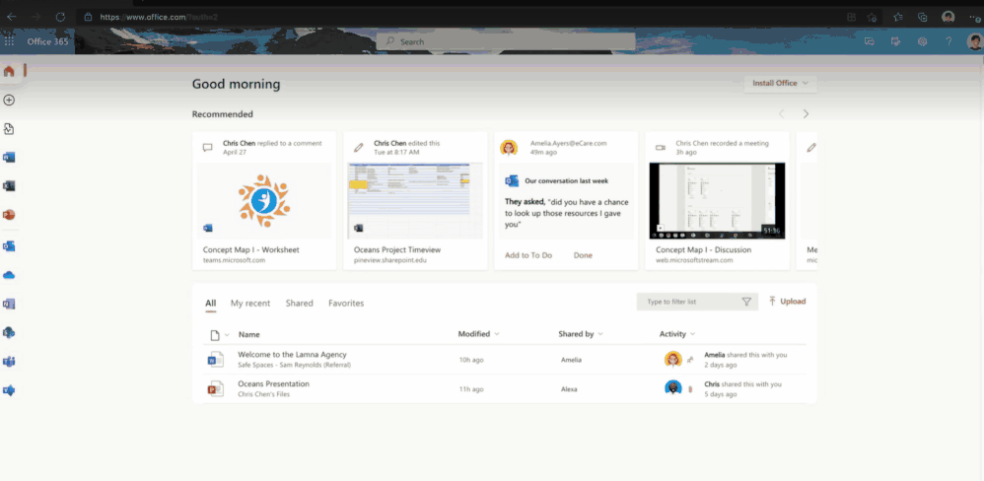Click Amelia's avatar in Activity column

[672, 360]
